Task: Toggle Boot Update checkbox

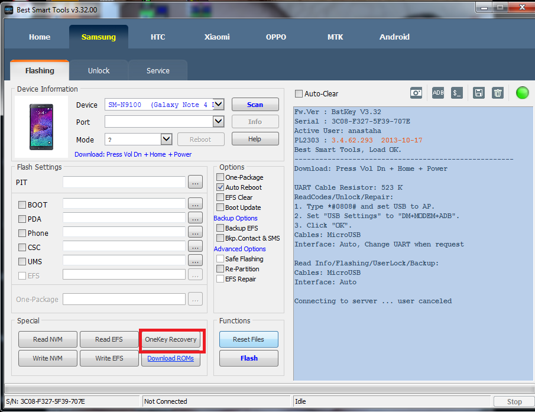Action: [220, 207]
